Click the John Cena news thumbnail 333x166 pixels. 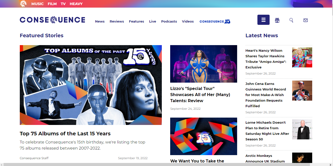coord(302,90)
